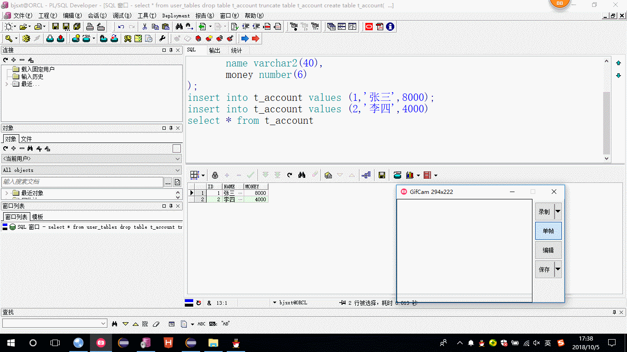Click the PDF manual icon
The height and width of the screenshot is (352, 627).
380,27
